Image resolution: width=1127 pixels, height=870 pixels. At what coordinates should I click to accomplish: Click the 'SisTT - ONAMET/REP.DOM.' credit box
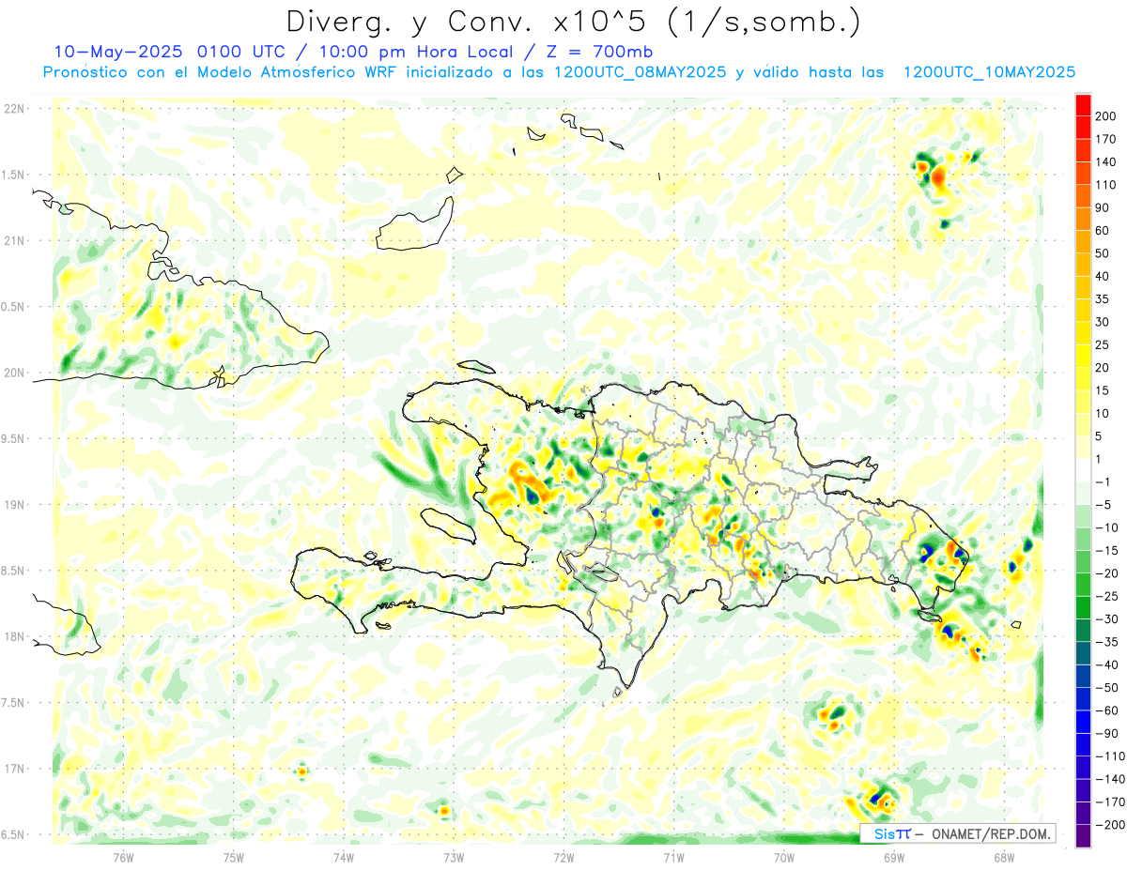(957, 833)
